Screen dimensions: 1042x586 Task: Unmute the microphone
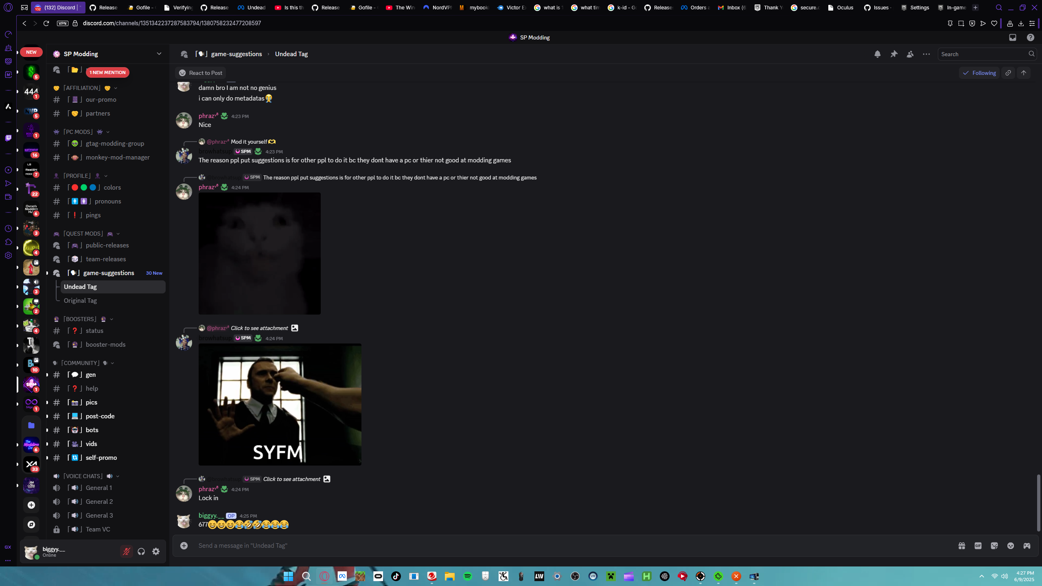(x=126, y=551)
